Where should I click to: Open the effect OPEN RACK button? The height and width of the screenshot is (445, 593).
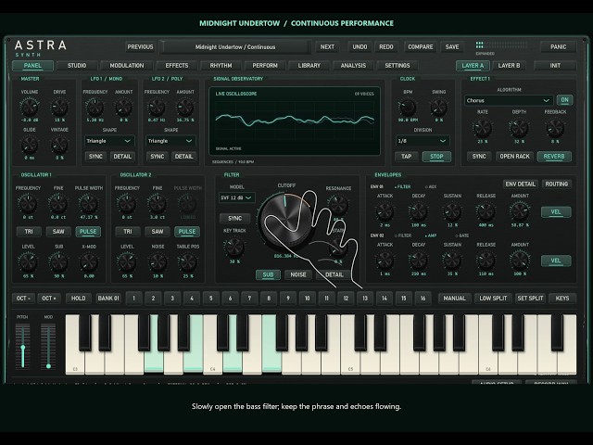pyautogui.click(x=515, y=157)
